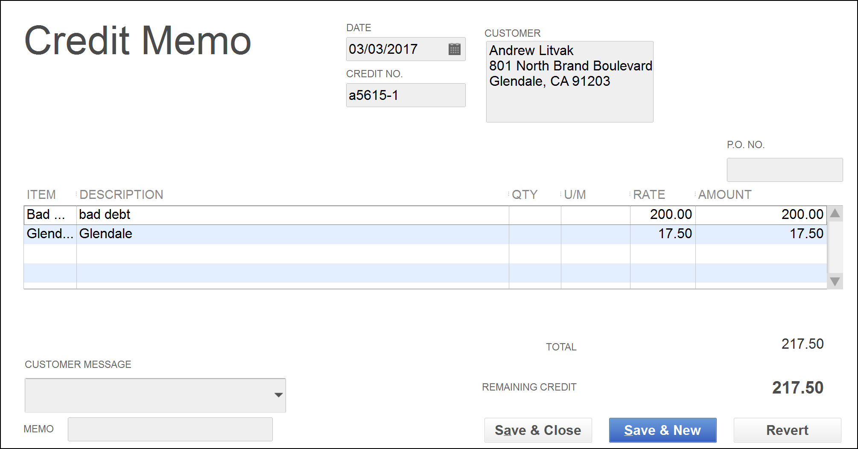The image size is (858, 449).
Task: Click the Revert button
Action: click(787, 430)
